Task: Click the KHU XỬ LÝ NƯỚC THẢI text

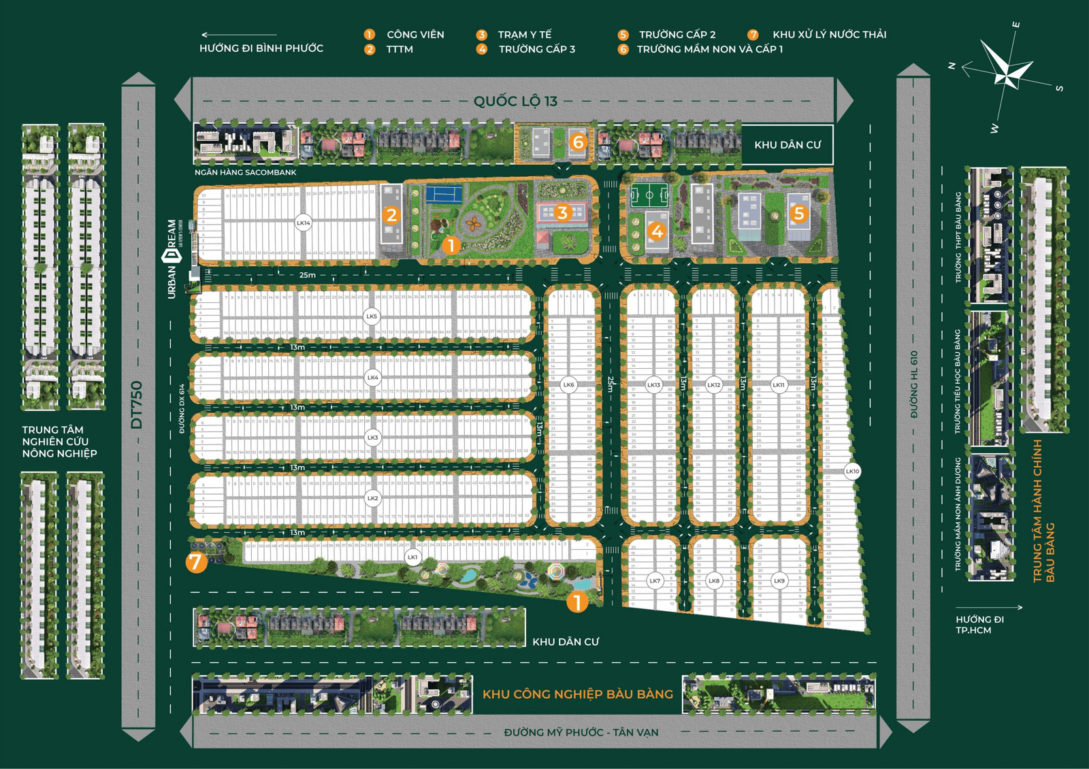Action: (x=830, y=35)
